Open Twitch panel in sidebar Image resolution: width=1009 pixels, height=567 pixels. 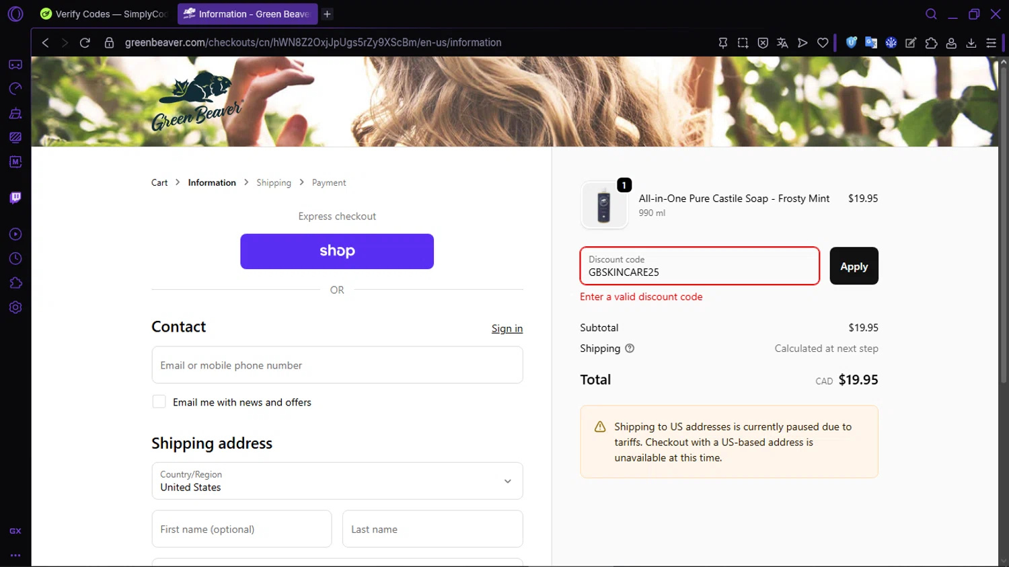click(x=15, y=198)
